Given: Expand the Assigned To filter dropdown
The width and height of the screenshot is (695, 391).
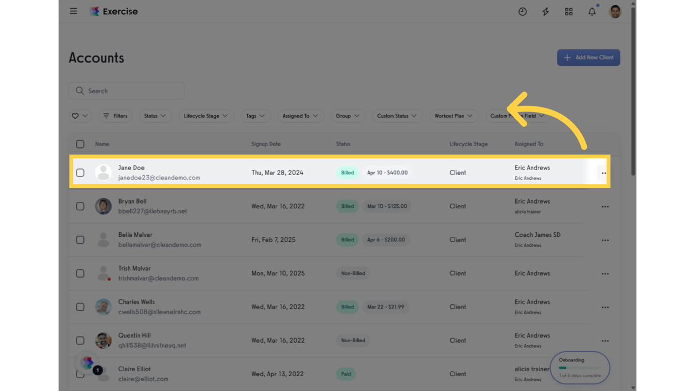Looking at the screenshot, I should coord(301,116).
